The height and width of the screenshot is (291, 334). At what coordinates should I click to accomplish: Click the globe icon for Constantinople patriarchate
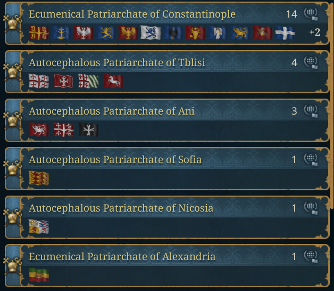[x=311, y=14]
